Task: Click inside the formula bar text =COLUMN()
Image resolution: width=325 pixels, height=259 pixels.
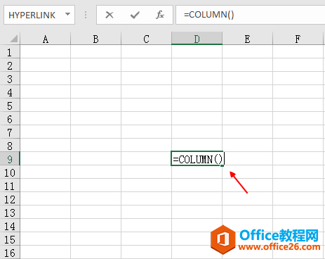Action: (208, 15)
